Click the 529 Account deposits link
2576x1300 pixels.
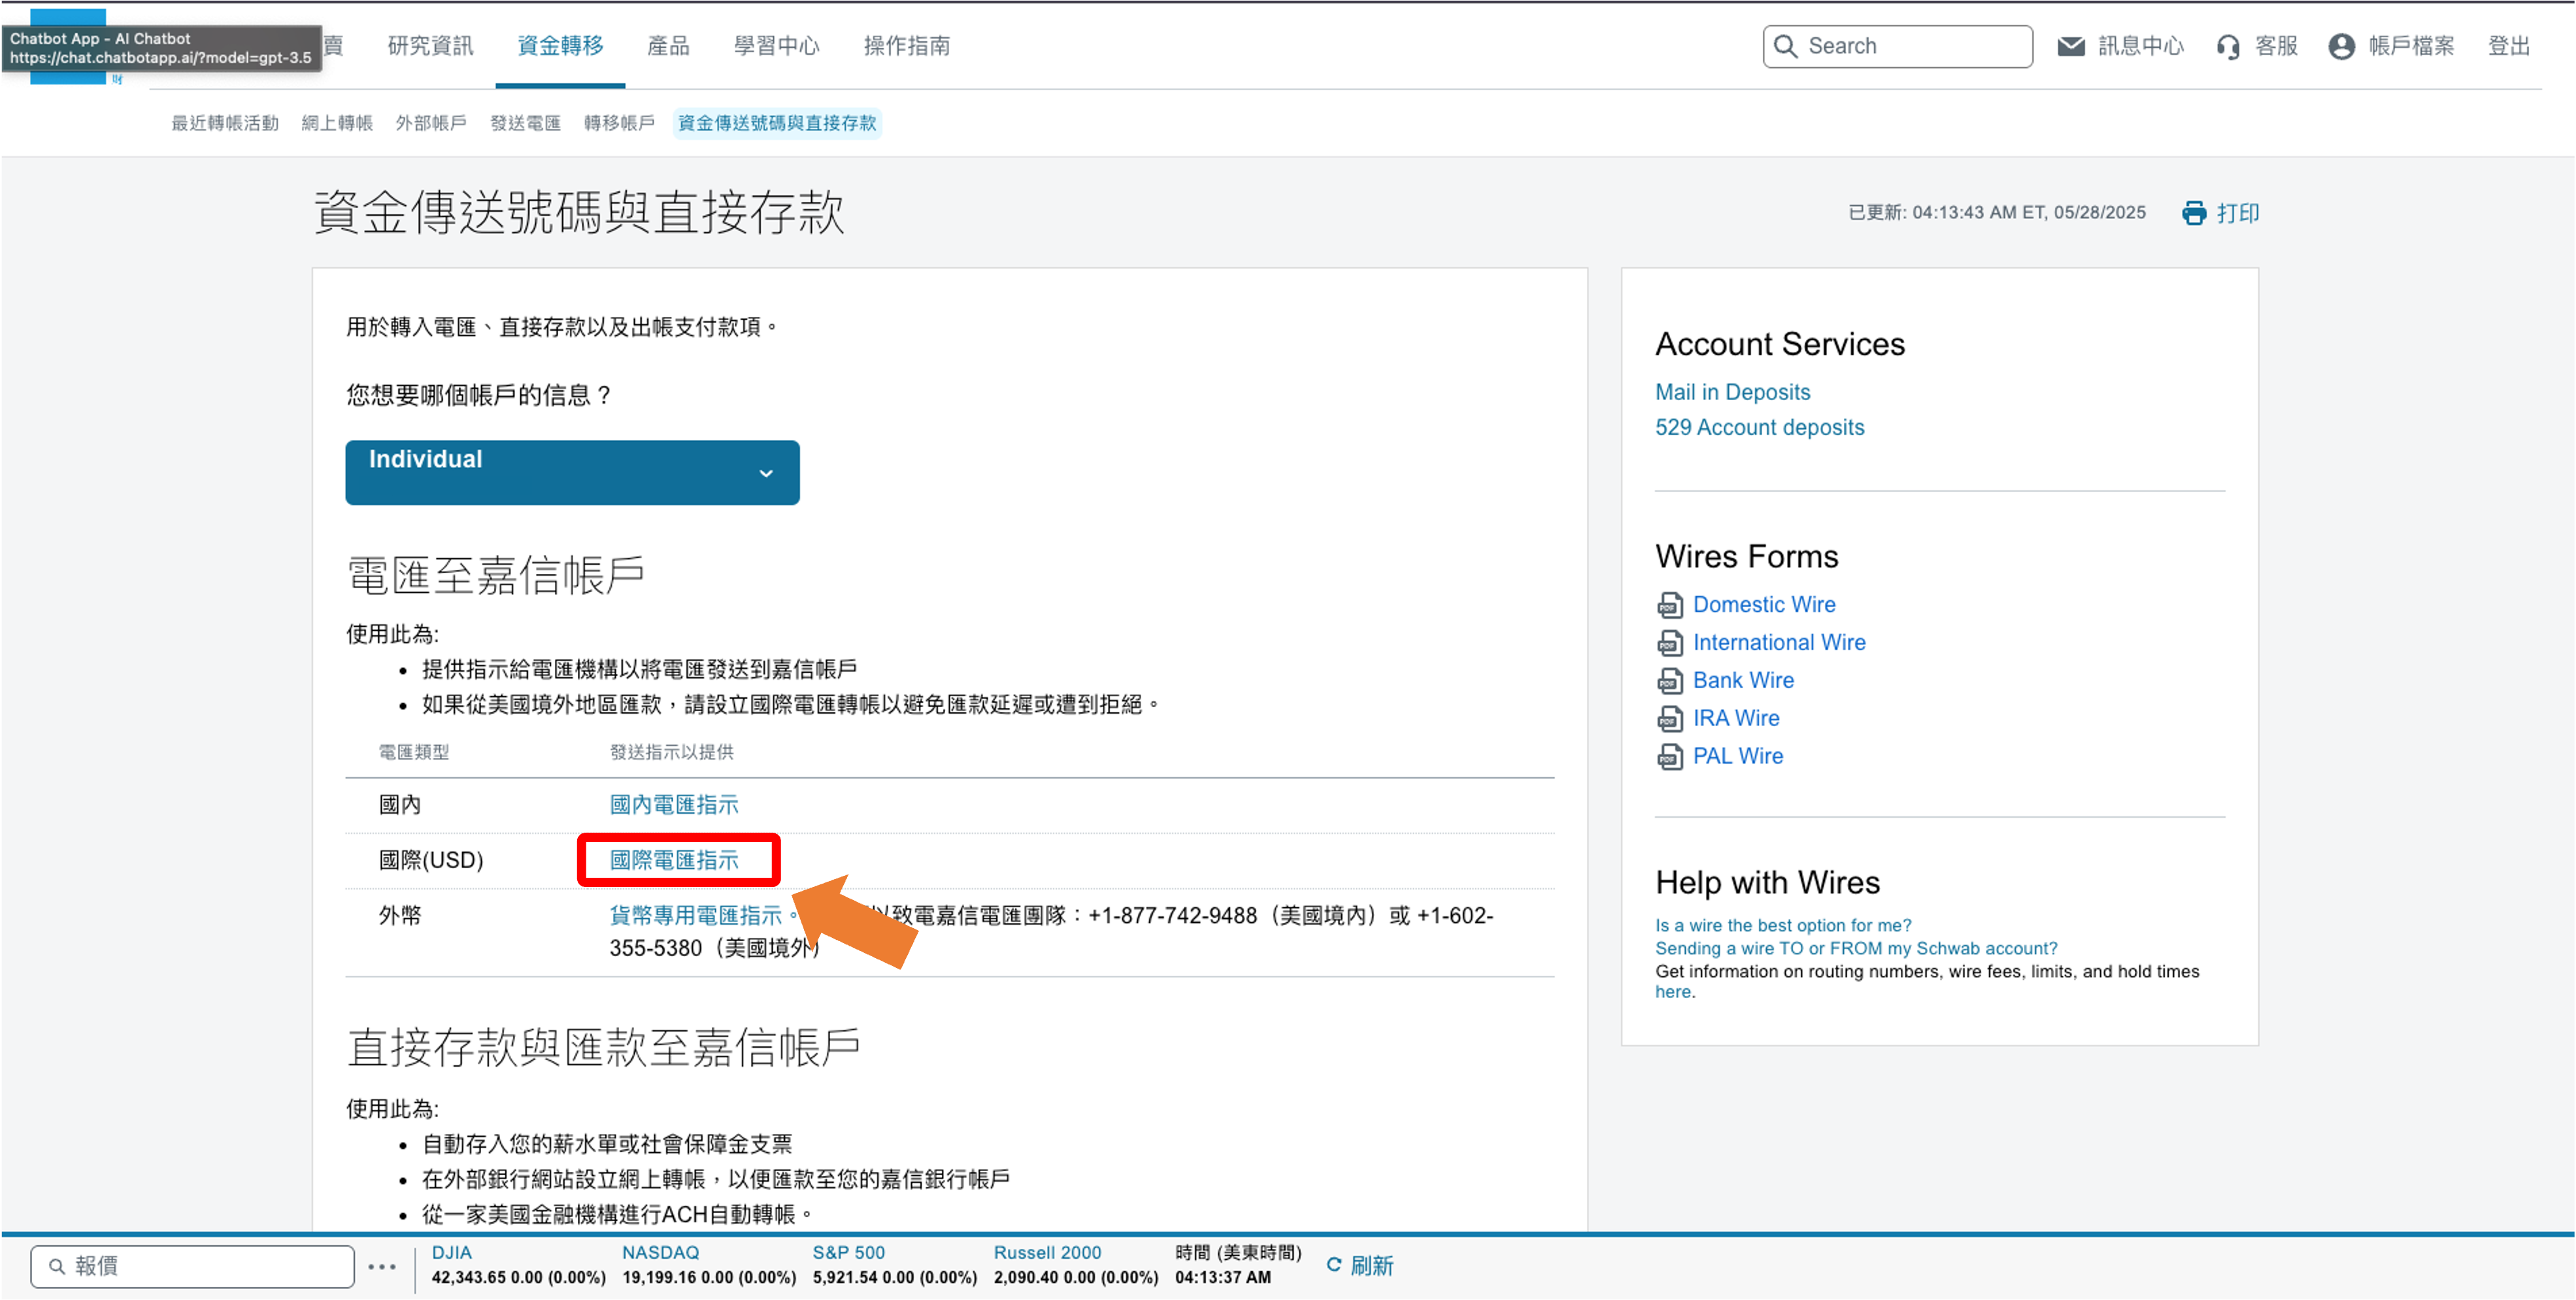click(x=1759, y=427)
